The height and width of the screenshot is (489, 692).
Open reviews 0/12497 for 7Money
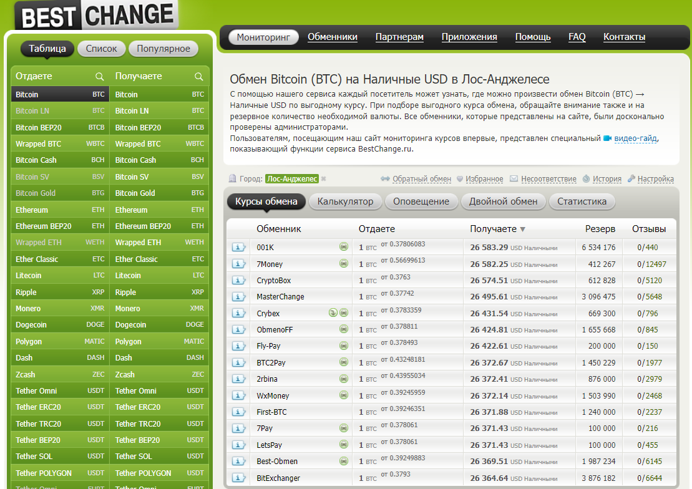(x=651, y=264)
